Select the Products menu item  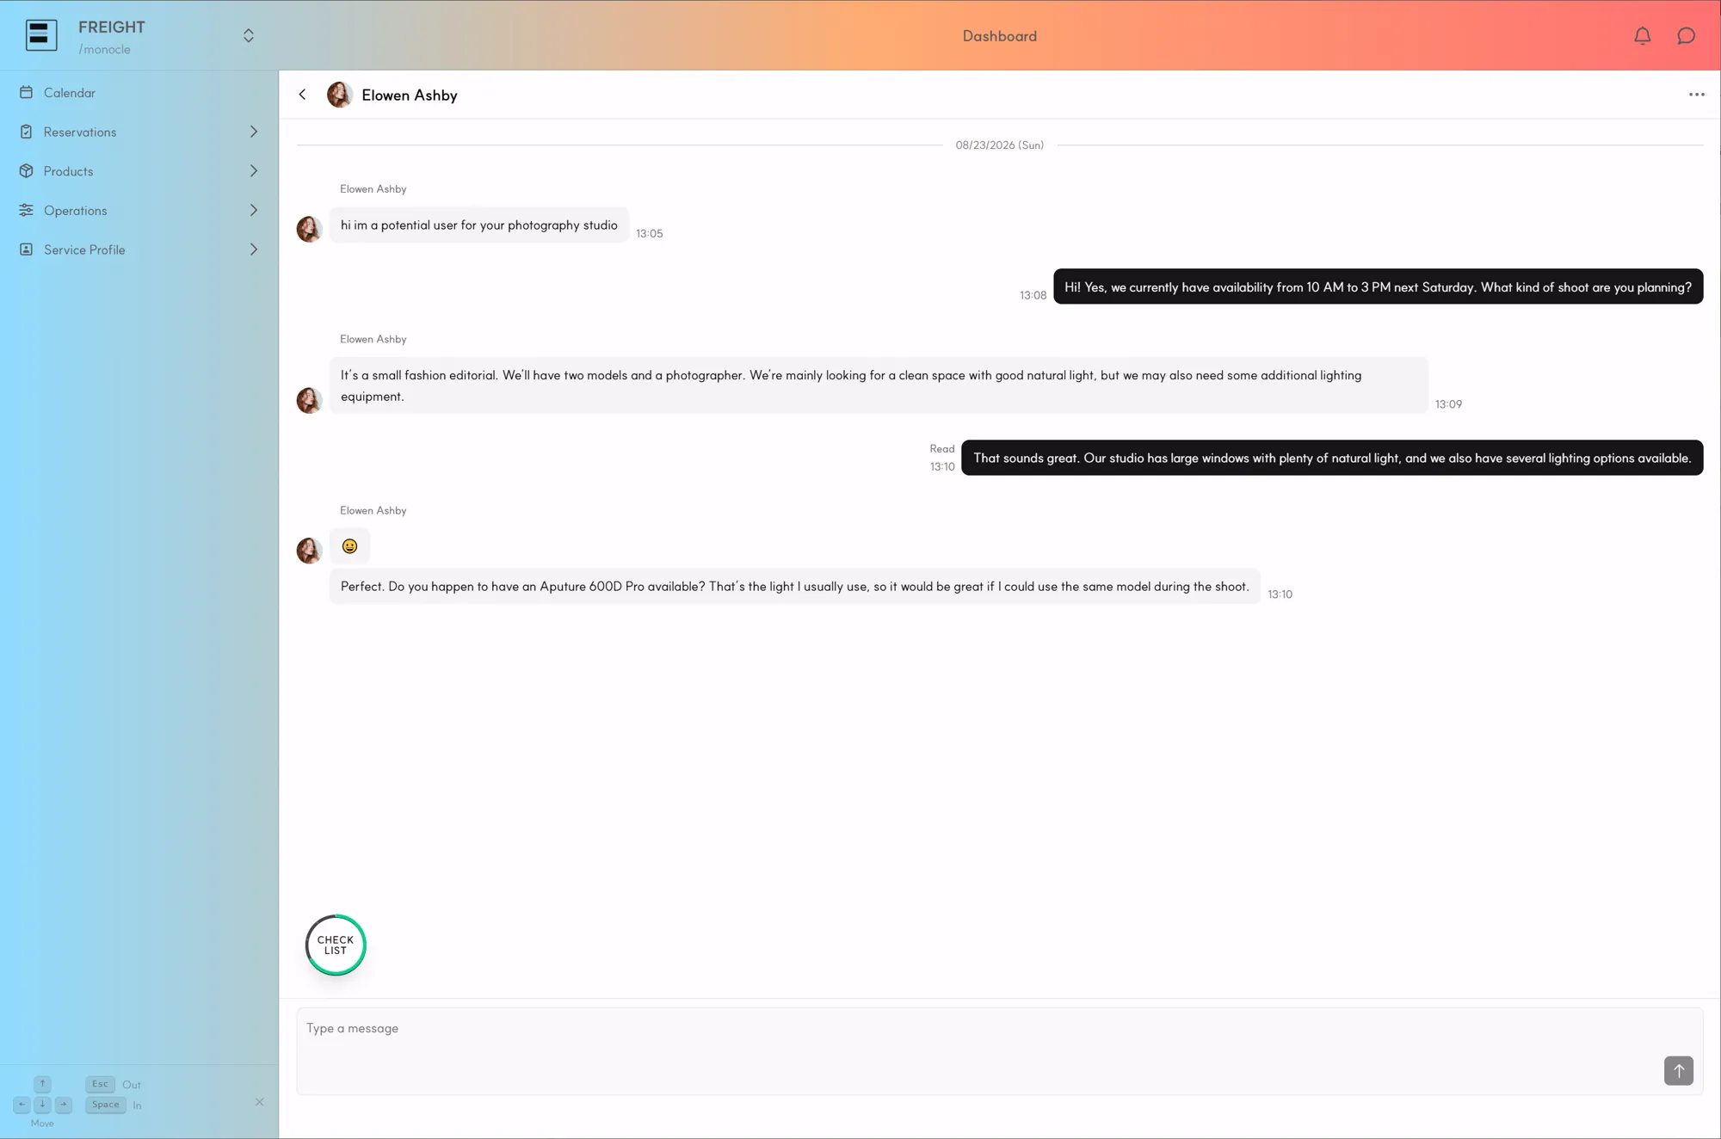coord(139,171)
